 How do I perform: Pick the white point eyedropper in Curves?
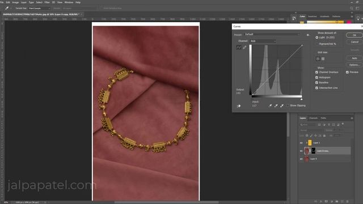tap(282, 106)
